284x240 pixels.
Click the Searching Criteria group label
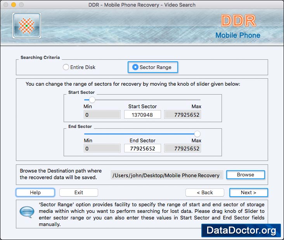pyautogui.click(x=40, y=57)
